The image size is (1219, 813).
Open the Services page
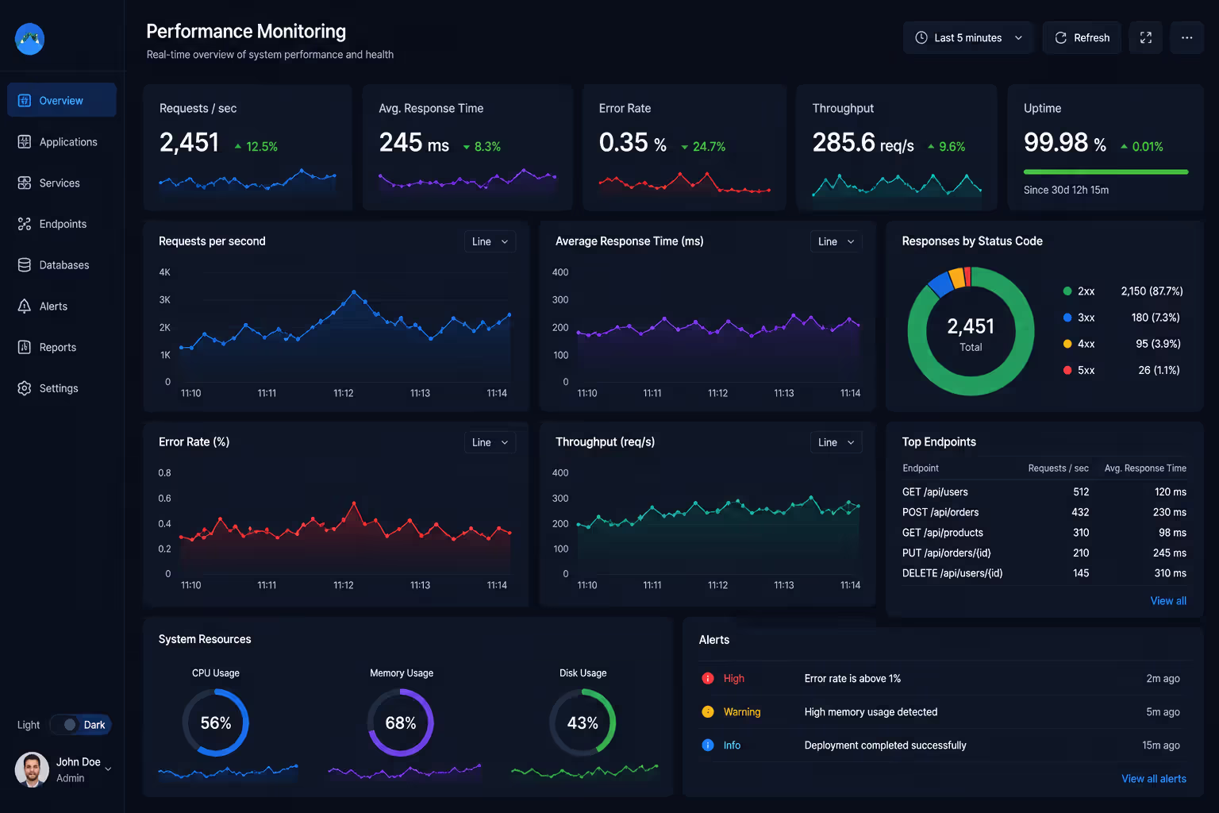point(62,183)
